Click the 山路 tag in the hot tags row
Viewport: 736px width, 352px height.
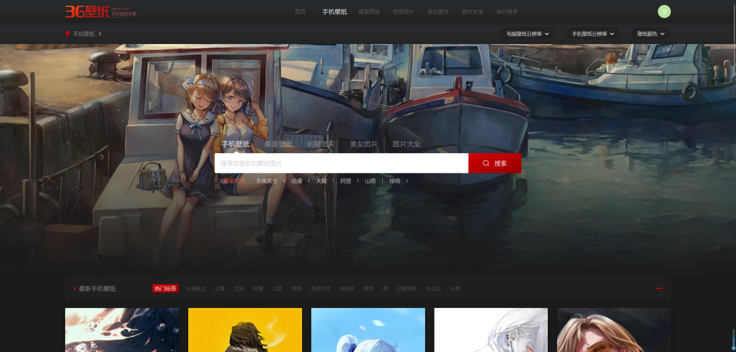[277, 288]
